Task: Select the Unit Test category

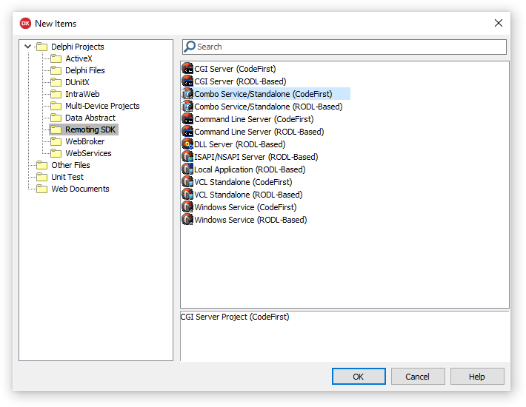Action: [67, 177]
